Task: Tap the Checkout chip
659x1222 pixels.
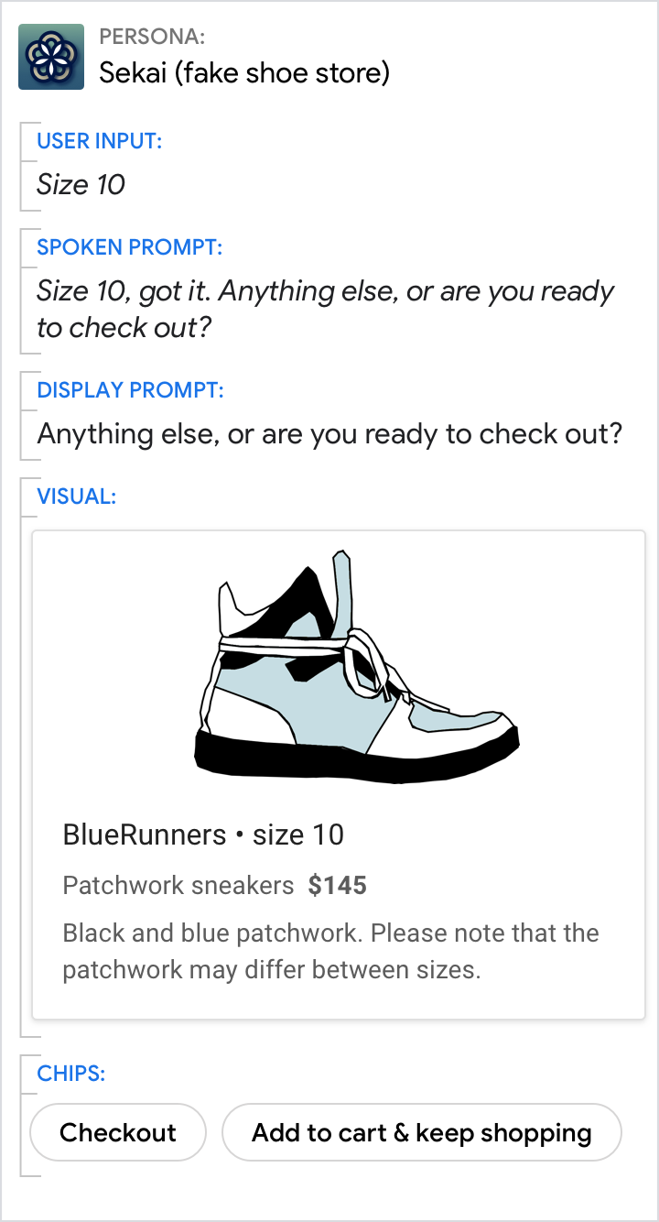Action: tap(118, 1132)
